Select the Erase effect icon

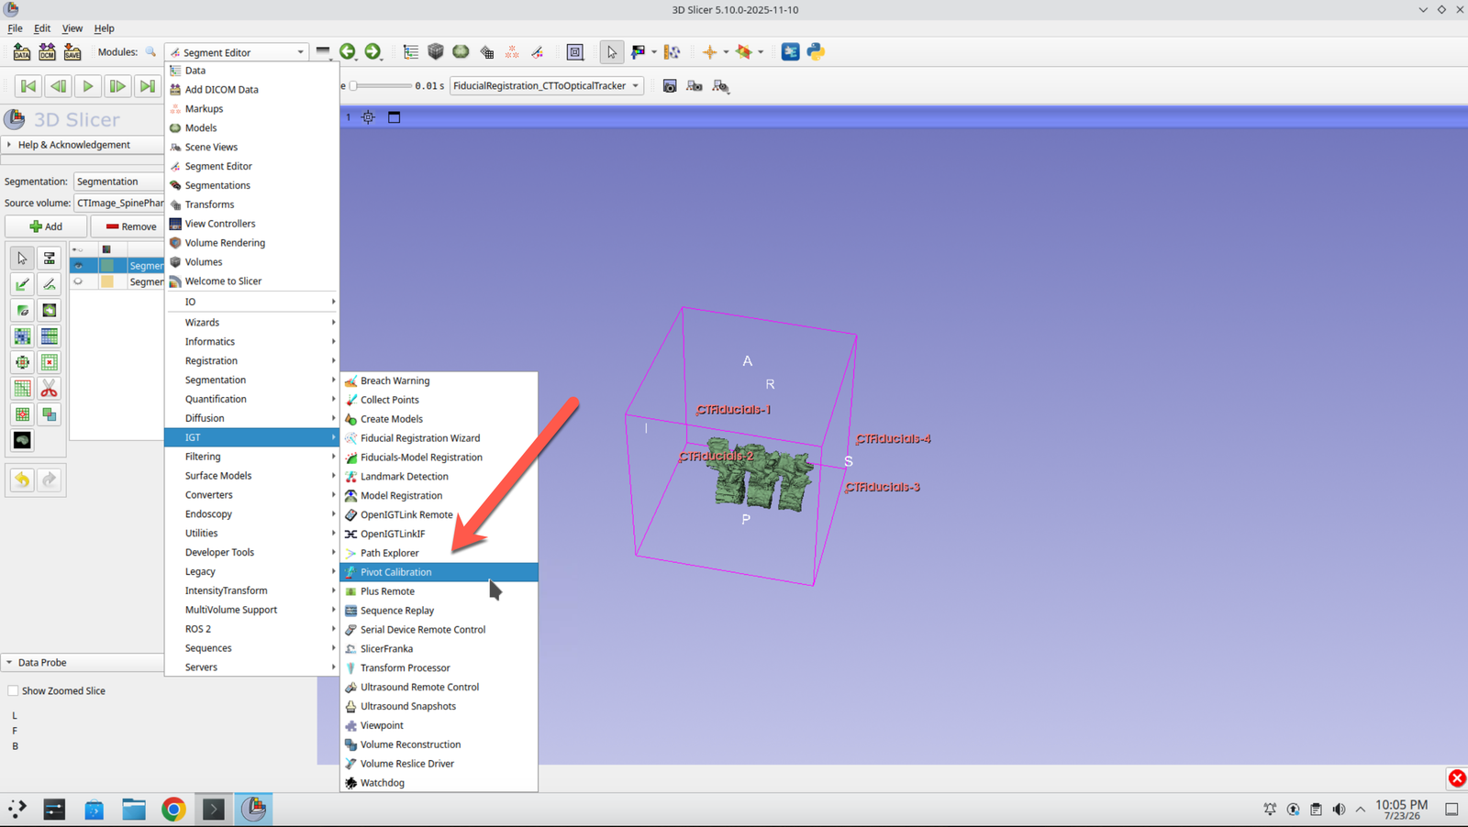tap(22, 311)
